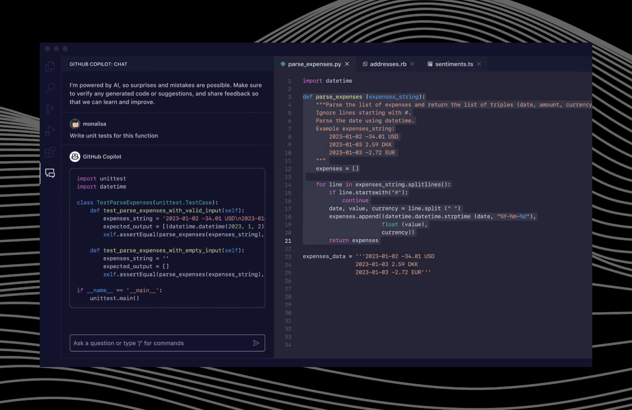Image resolution: width=632 pixels, height=410 pixels.
Task: Click 'currency))' on line 20
Action: (x=398, y=233)
